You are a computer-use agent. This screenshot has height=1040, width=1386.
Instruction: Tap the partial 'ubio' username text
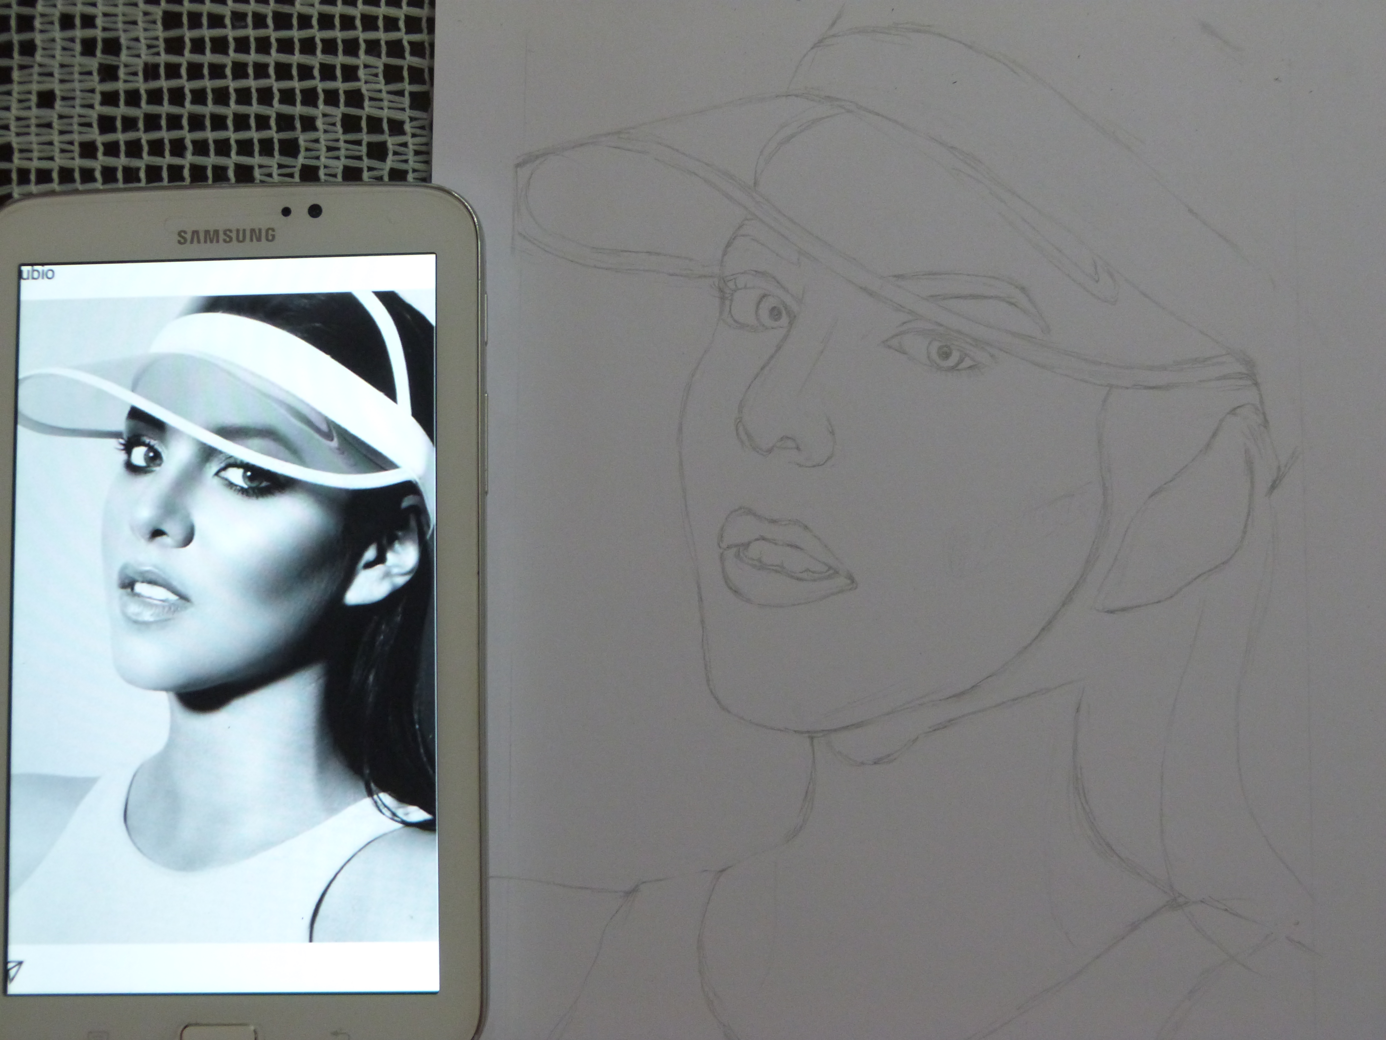[37, 274]
